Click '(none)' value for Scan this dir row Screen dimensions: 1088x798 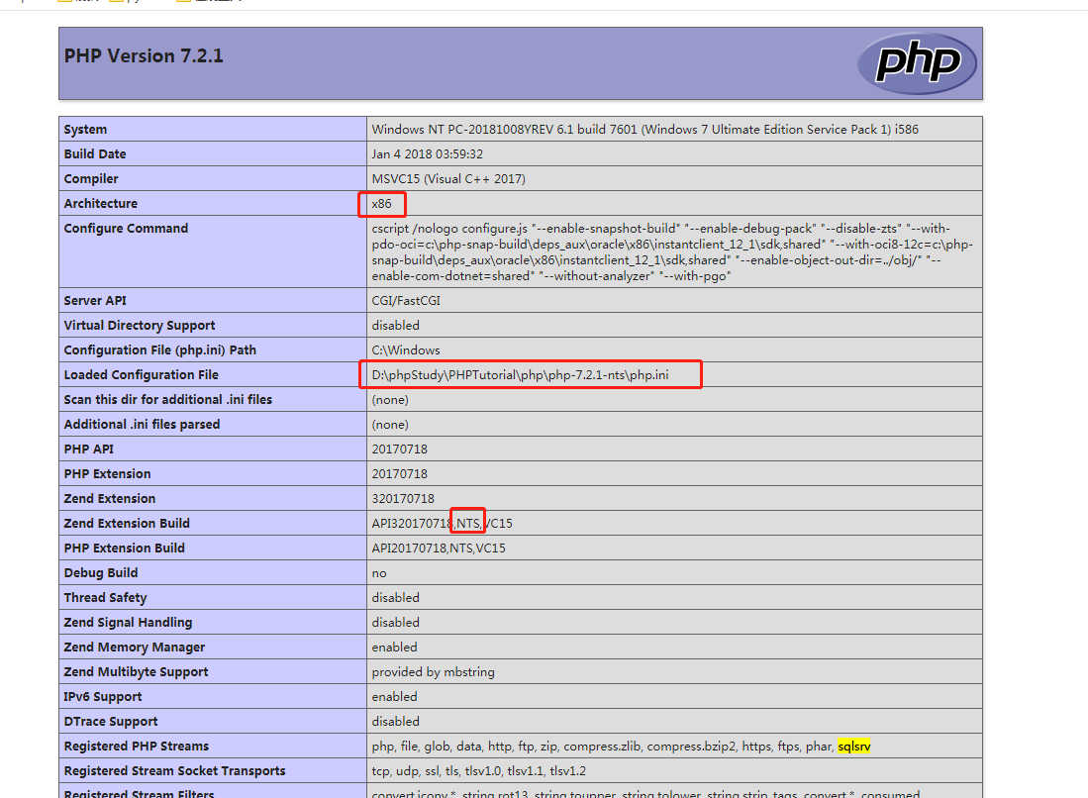click(x=390, y=400)
